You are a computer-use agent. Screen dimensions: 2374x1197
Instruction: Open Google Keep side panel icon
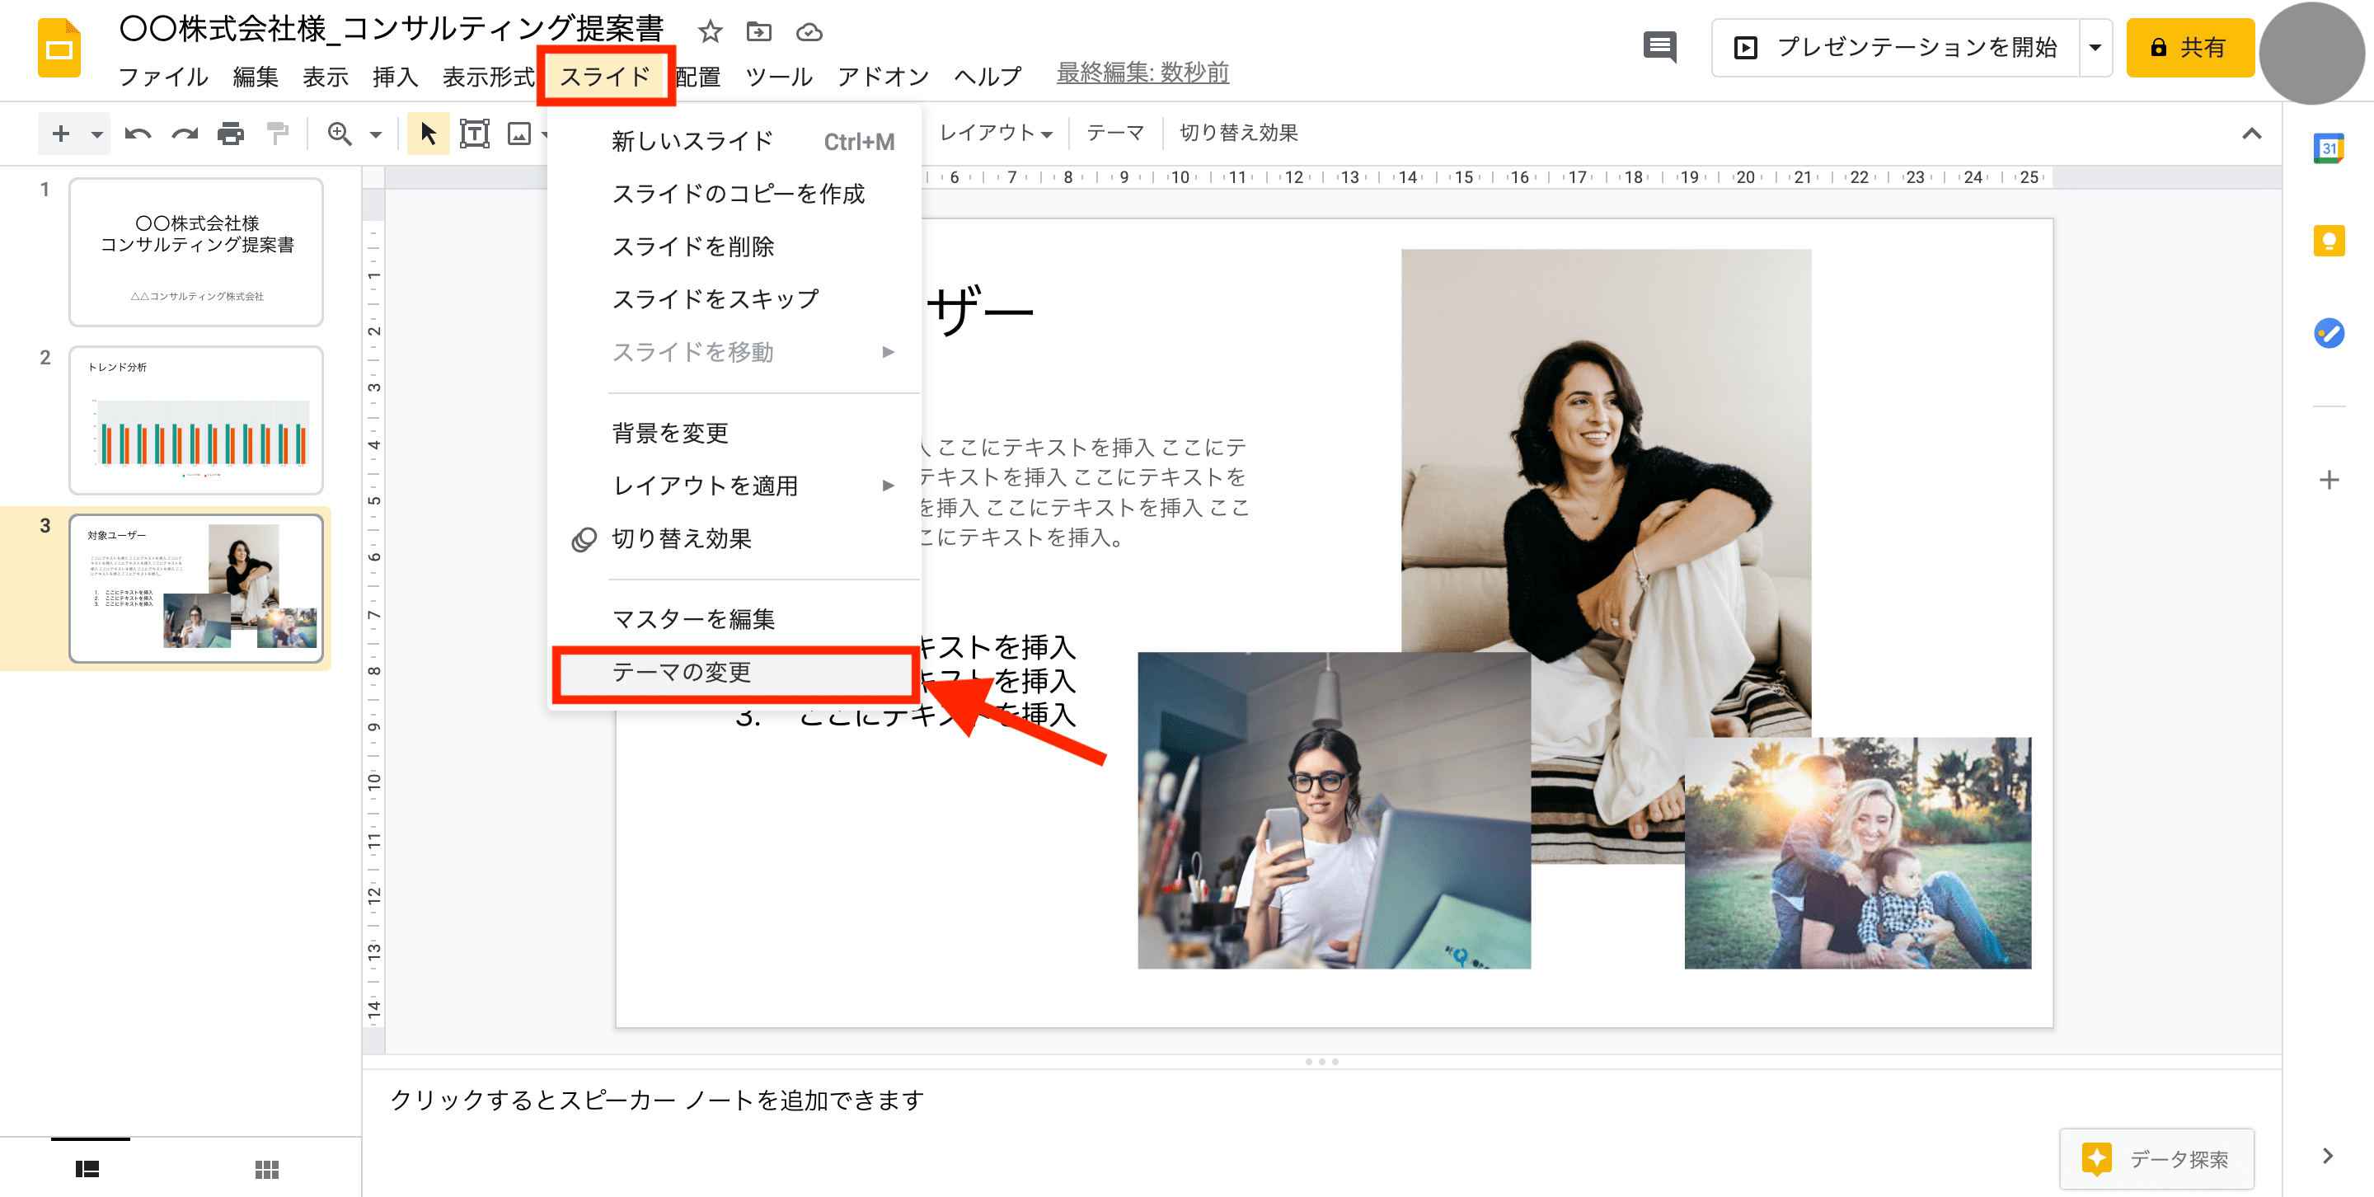2328,241
